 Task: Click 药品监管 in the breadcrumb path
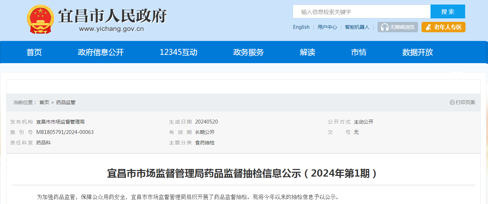[66, 102]
